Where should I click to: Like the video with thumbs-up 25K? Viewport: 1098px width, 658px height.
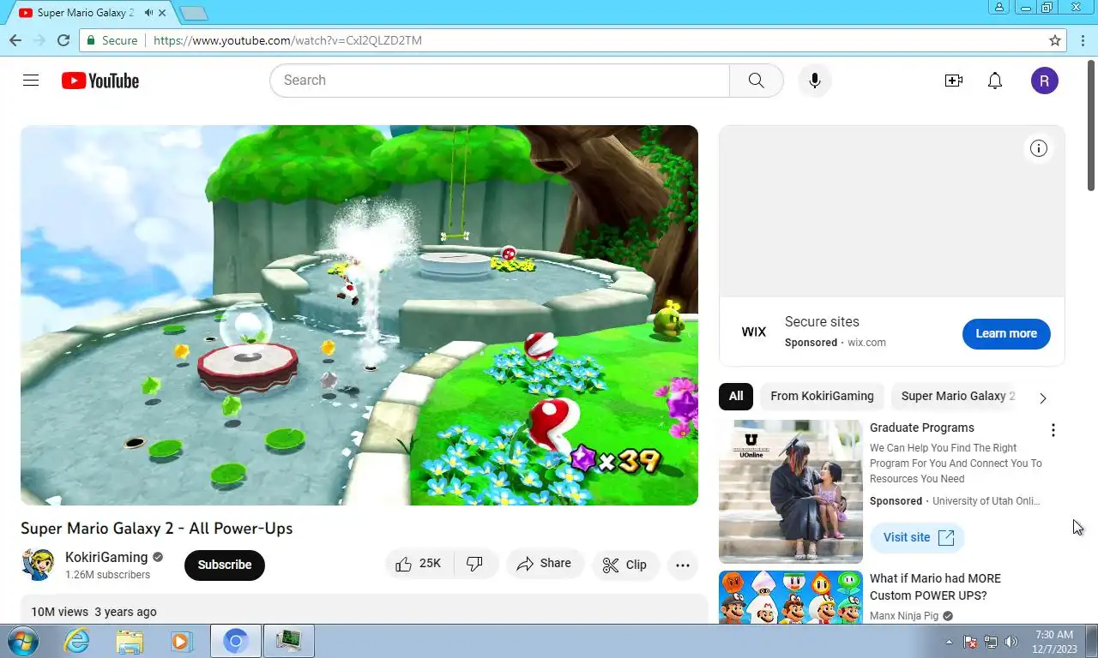click(x=419, y=564)
